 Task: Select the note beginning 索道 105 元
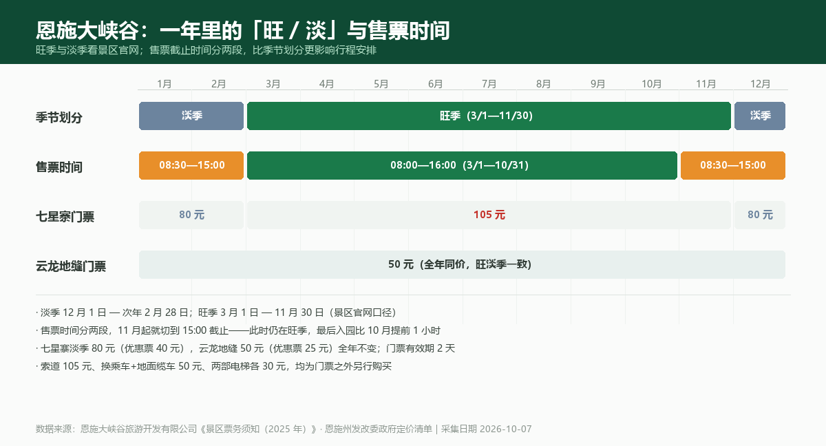tap(214, 366)
